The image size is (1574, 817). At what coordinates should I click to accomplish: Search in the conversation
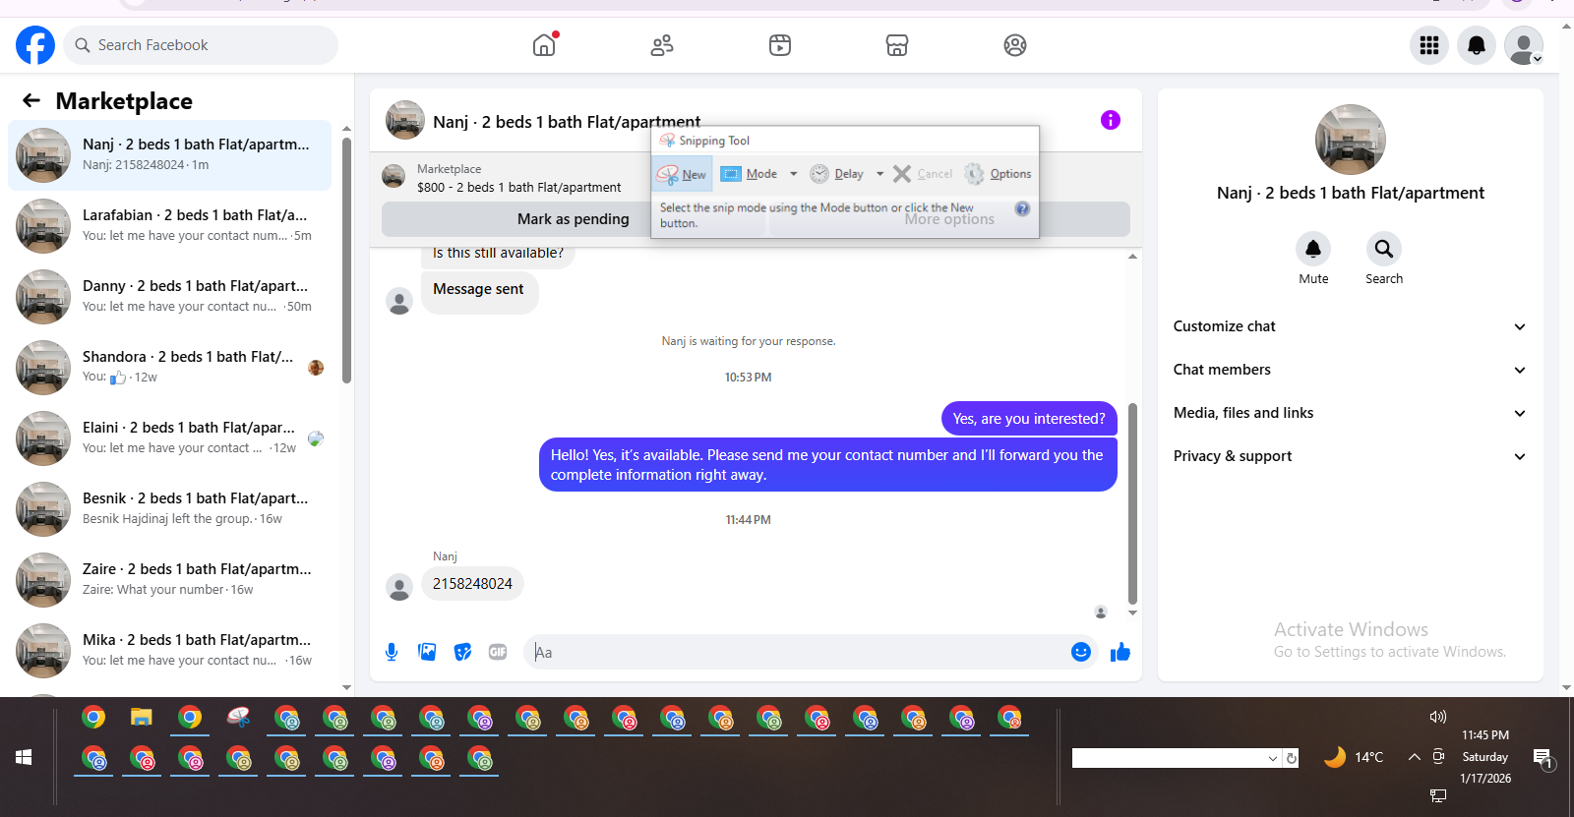[x=1384, y=249]
